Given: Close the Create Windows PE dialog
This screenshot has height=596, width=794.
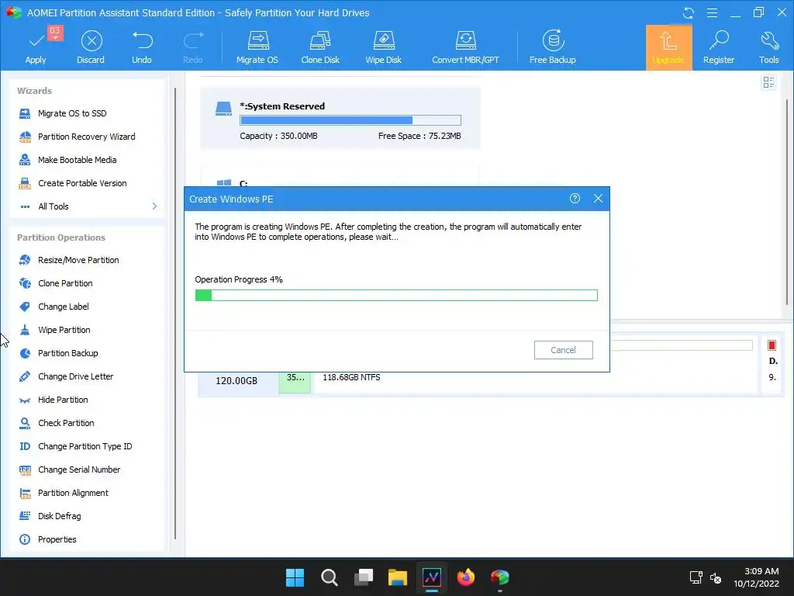Looking at the screenshot, I should coord(598,199).
